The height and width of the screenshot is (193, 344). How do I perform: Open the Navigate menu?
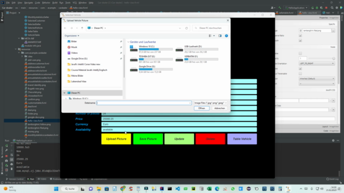coord(28,3)
